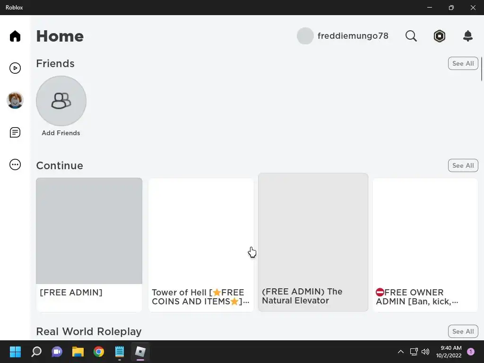The width and height of the screenshot is (484, 363).
Task: Open the Notepad app in taskbar
Action: (x=120, y=352)
